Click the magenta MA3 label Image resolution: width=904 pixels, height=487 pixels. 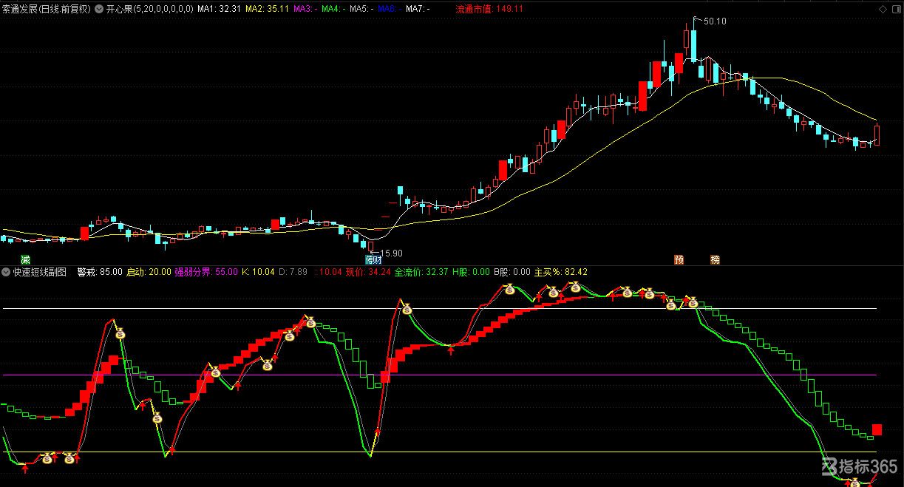point(306,9)
